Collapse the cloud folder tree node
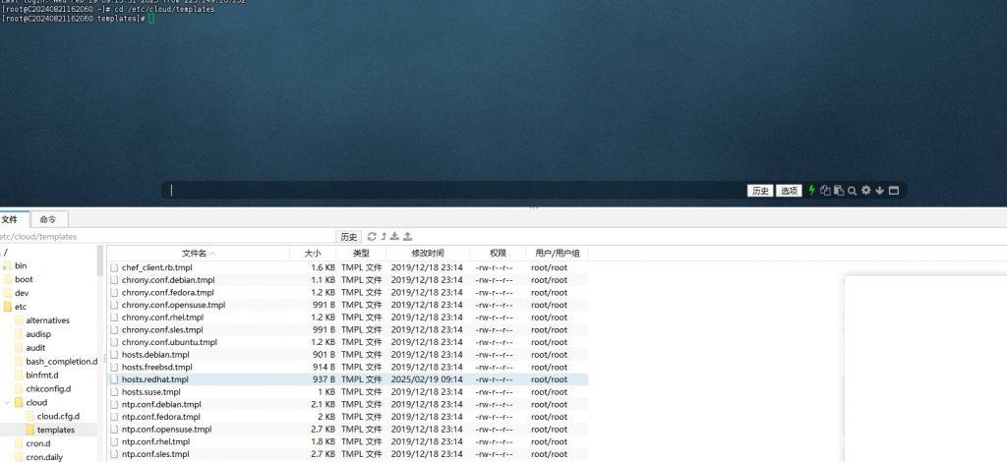 click(x=8, y=402)
